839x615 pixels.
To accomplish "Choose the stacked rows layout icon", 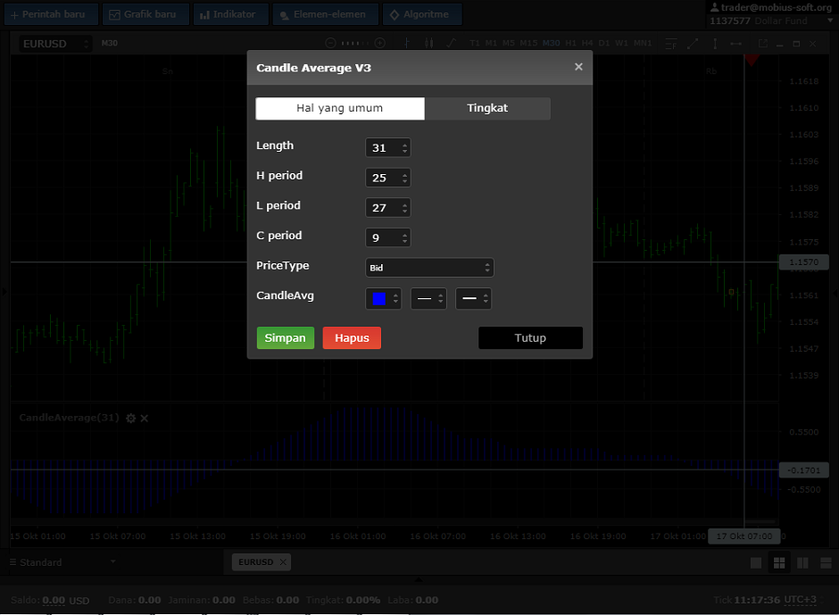I will pos(825,562).
